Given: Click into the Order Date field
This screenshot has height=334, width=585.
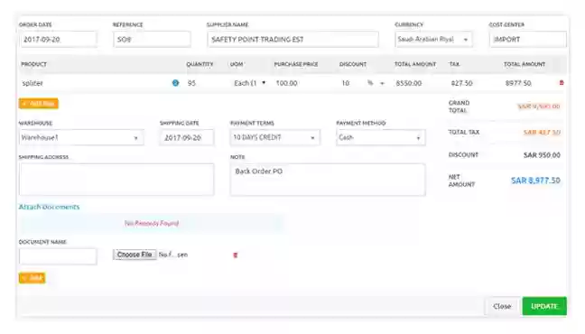Looking at the screenshot, I should pyautogui.click(x=58, y=39).
